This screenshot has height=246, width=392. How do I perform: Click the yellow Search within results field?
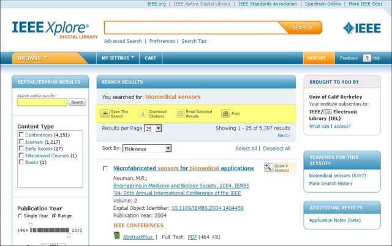pos(42,102)
